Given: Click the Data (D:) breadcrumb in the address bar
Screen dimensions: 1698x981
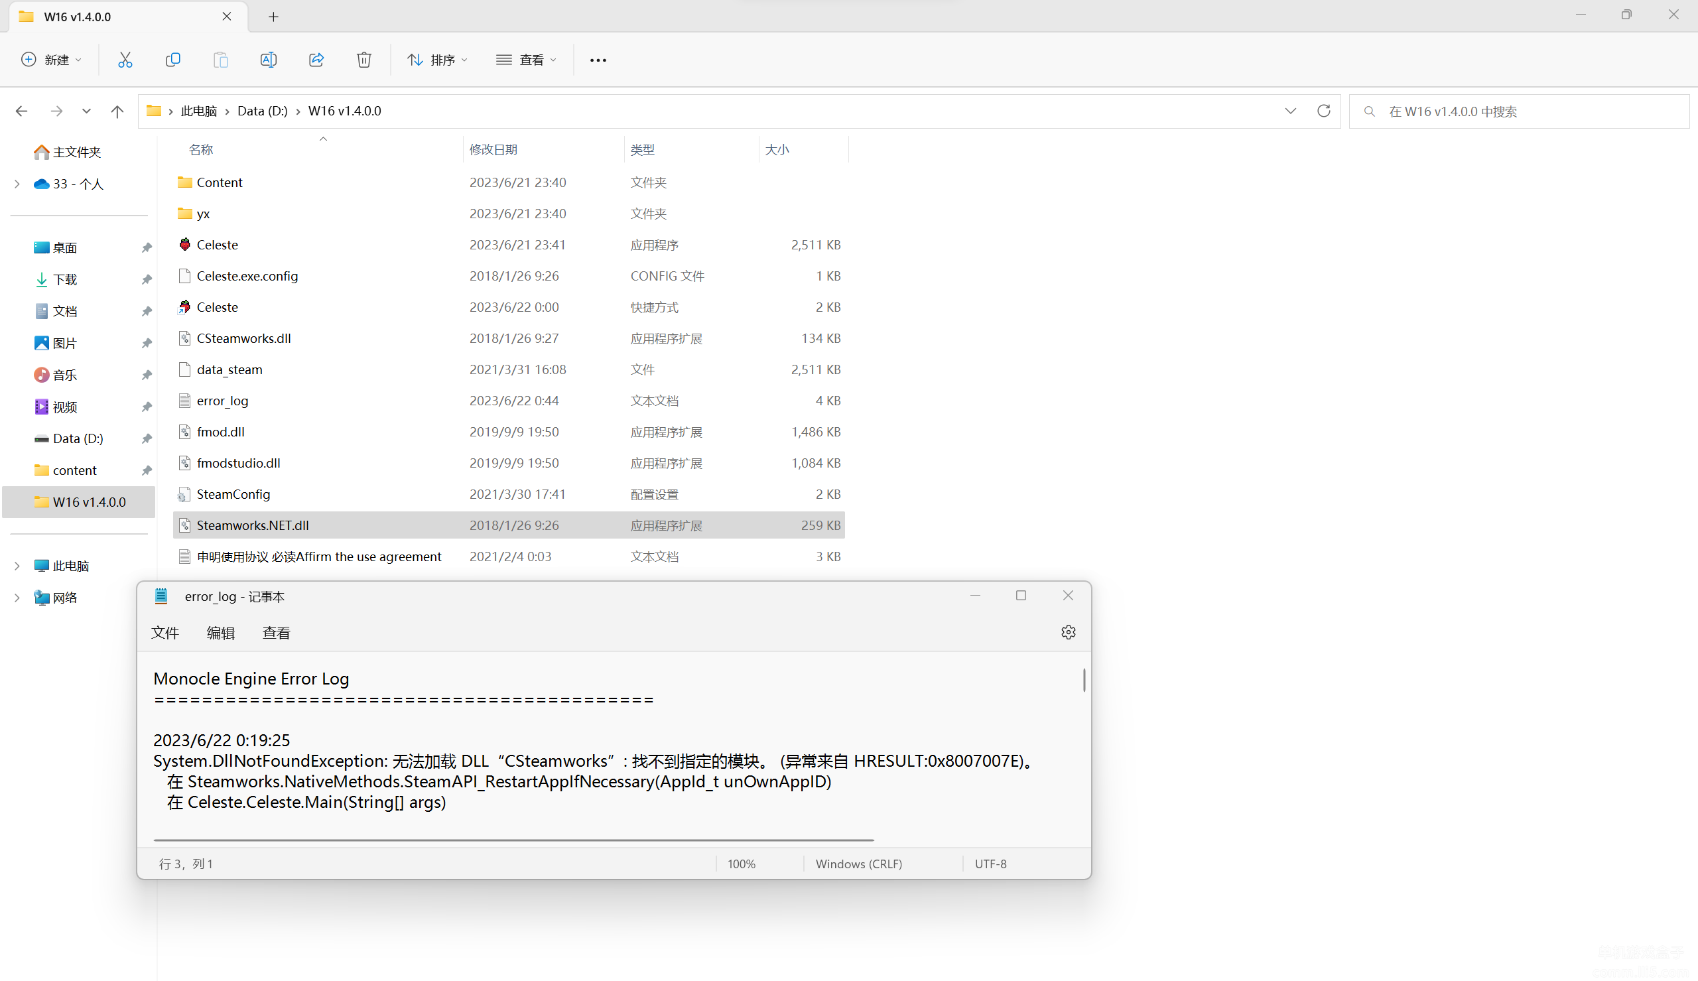Looking at the screenshot, I should click(263, 111).
